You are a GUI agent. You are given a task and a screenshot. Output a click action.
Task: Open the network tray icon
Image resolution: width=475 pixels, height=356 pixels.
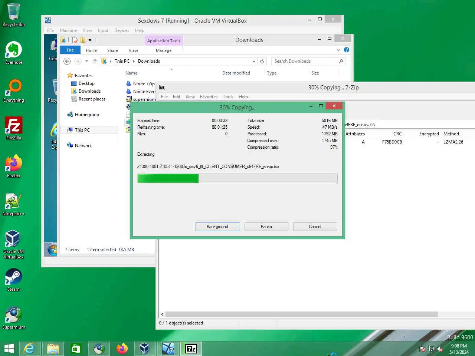(x=431, y=349)
